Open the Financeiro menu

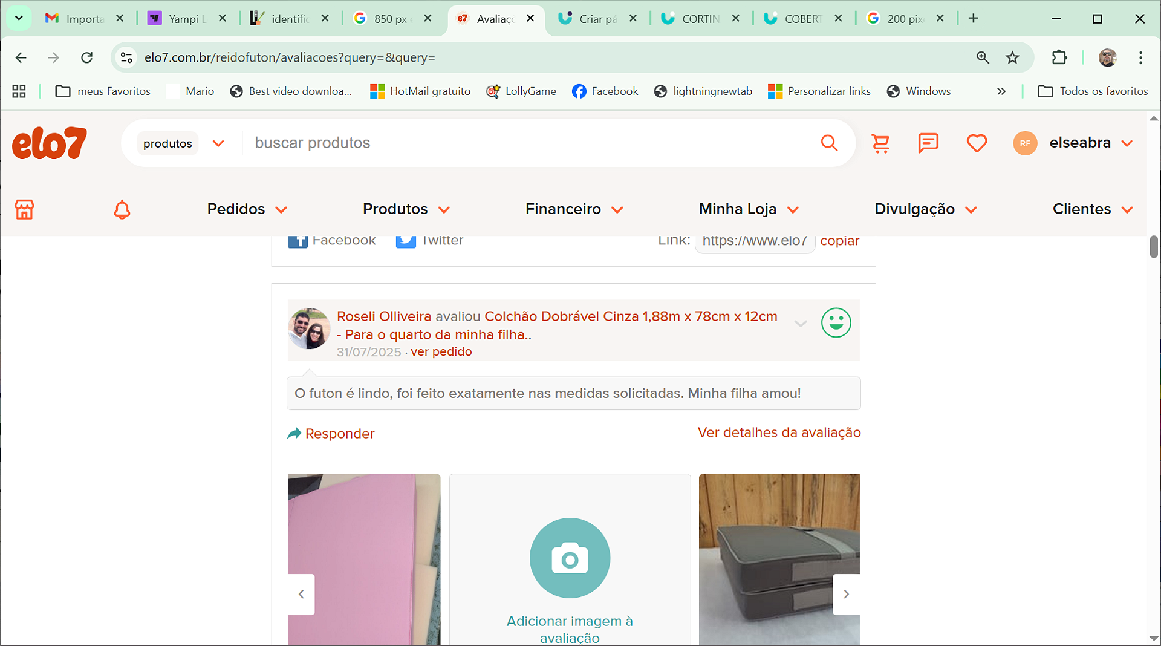(x=573, y=209)
